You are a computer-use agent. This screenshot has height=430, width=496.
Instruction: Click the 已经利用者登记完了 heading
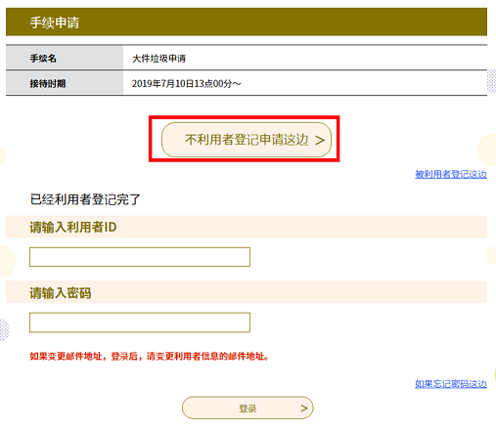point(85,199)
